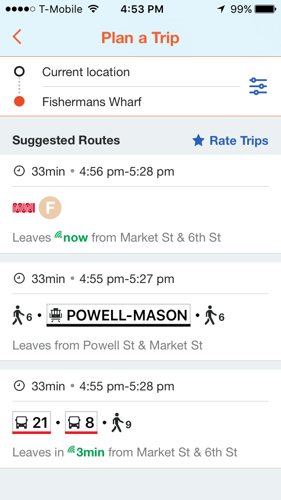
Task: Tap the clock icon on the 4:56 pm route
Action: (x=19, y=171)
